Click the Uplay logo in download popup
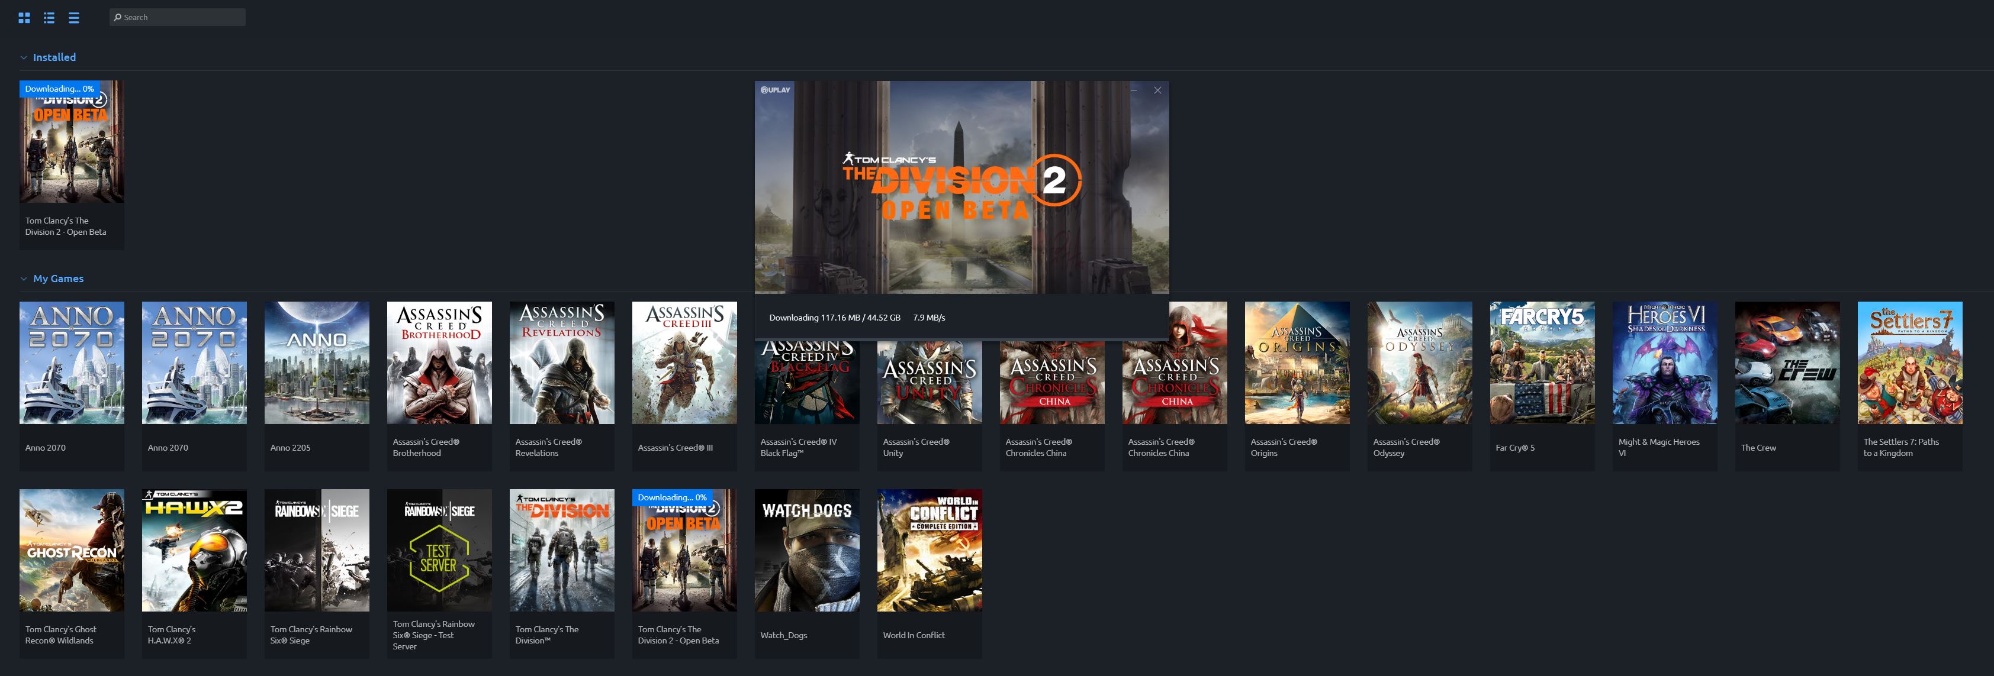The height and width of the screenshot is (676, 1994). 776,90
